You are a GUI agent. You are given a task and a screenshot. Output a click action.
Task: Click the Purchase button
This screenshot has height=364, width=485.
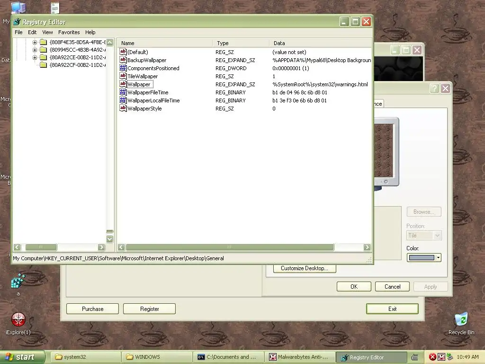coord(92,309)
